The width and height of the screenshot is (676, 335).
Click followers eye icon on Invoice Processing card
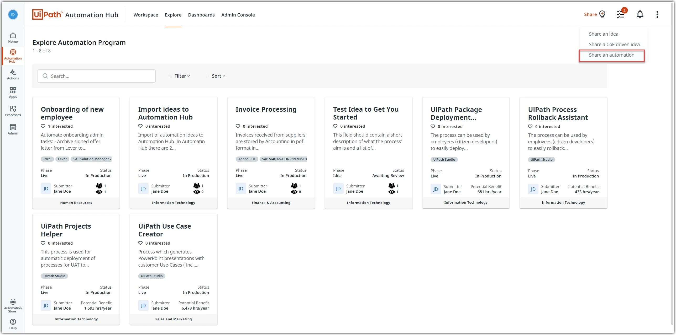[294, 192]
